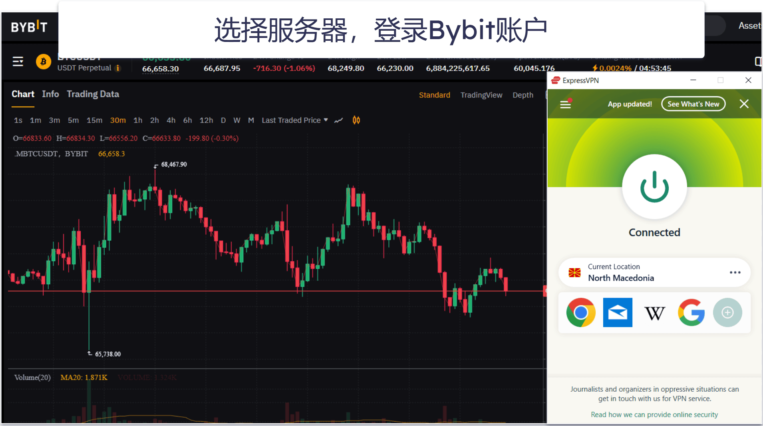The image size is (763, 426).
Task: Open location options three-dot menu
Action: pyautogui.click(x=735, y=272)
